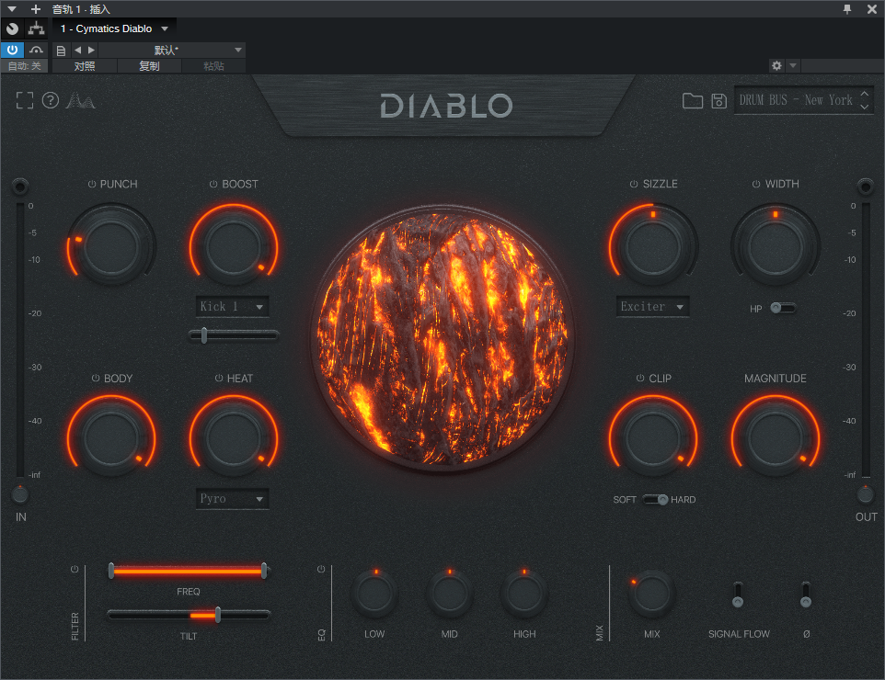This screenshot has width=885, height=680.
Task: Toggle the CLIP power switch
Action: (x=640, y=379)
